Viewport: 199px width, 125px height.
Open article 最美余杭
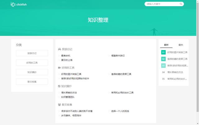pyautogui.click(x=66, y=56)
